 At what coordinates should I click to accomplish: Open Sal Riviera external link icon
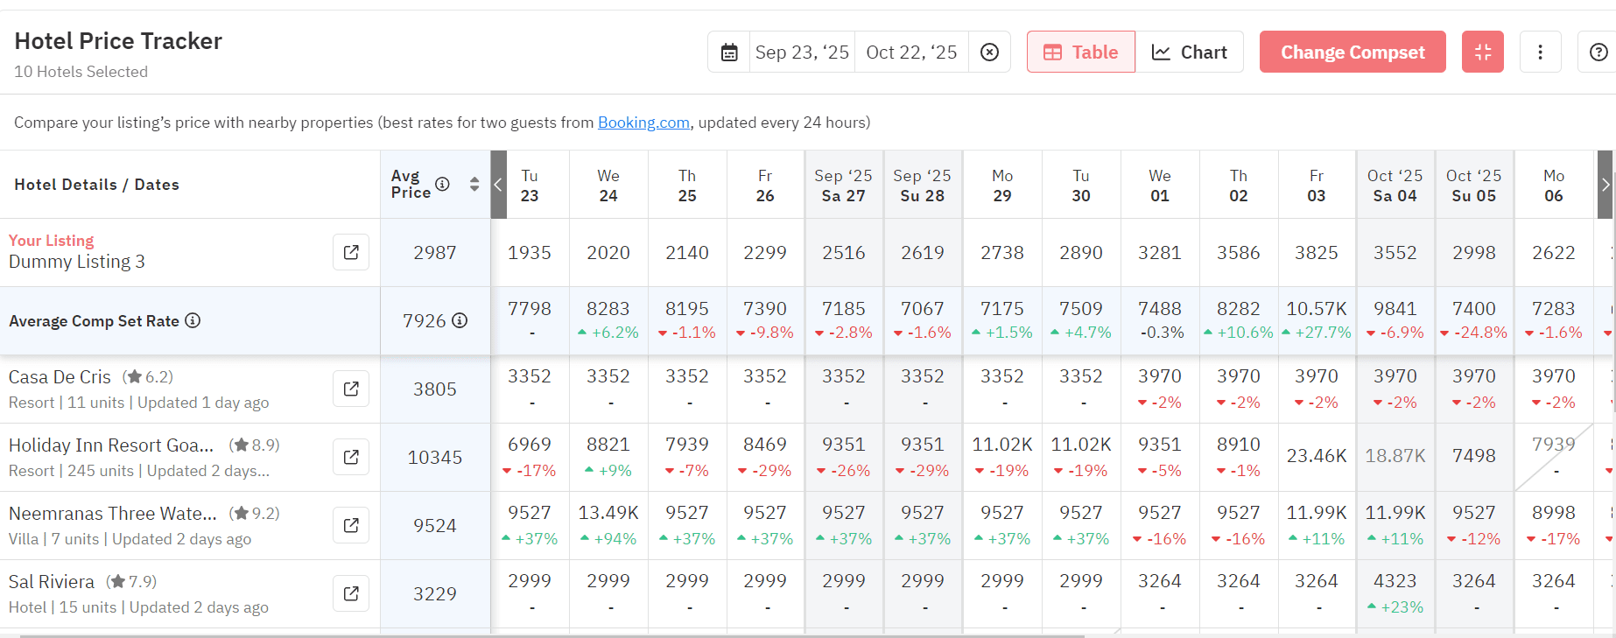(351, 593)
